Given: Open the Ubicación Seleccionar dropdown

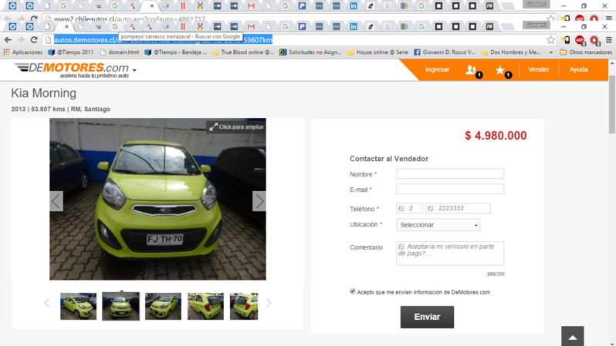Looking at the screenshot, I should point(438,225).
